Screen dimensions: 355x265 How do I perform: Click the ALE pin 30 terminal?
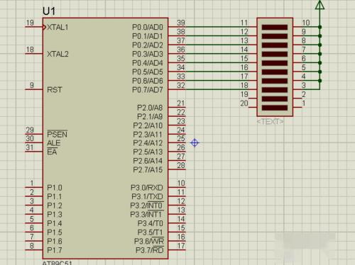tap(34, 143)
